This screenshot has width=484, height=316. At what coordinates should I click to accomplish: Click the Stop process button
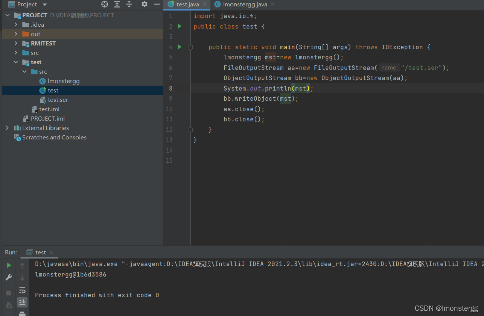click(9, 293)
